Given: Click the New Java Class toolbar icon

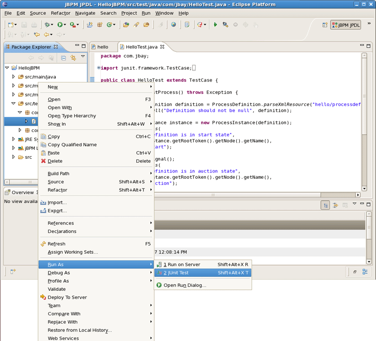Looking at the screenshot, I should coord(109,25).
